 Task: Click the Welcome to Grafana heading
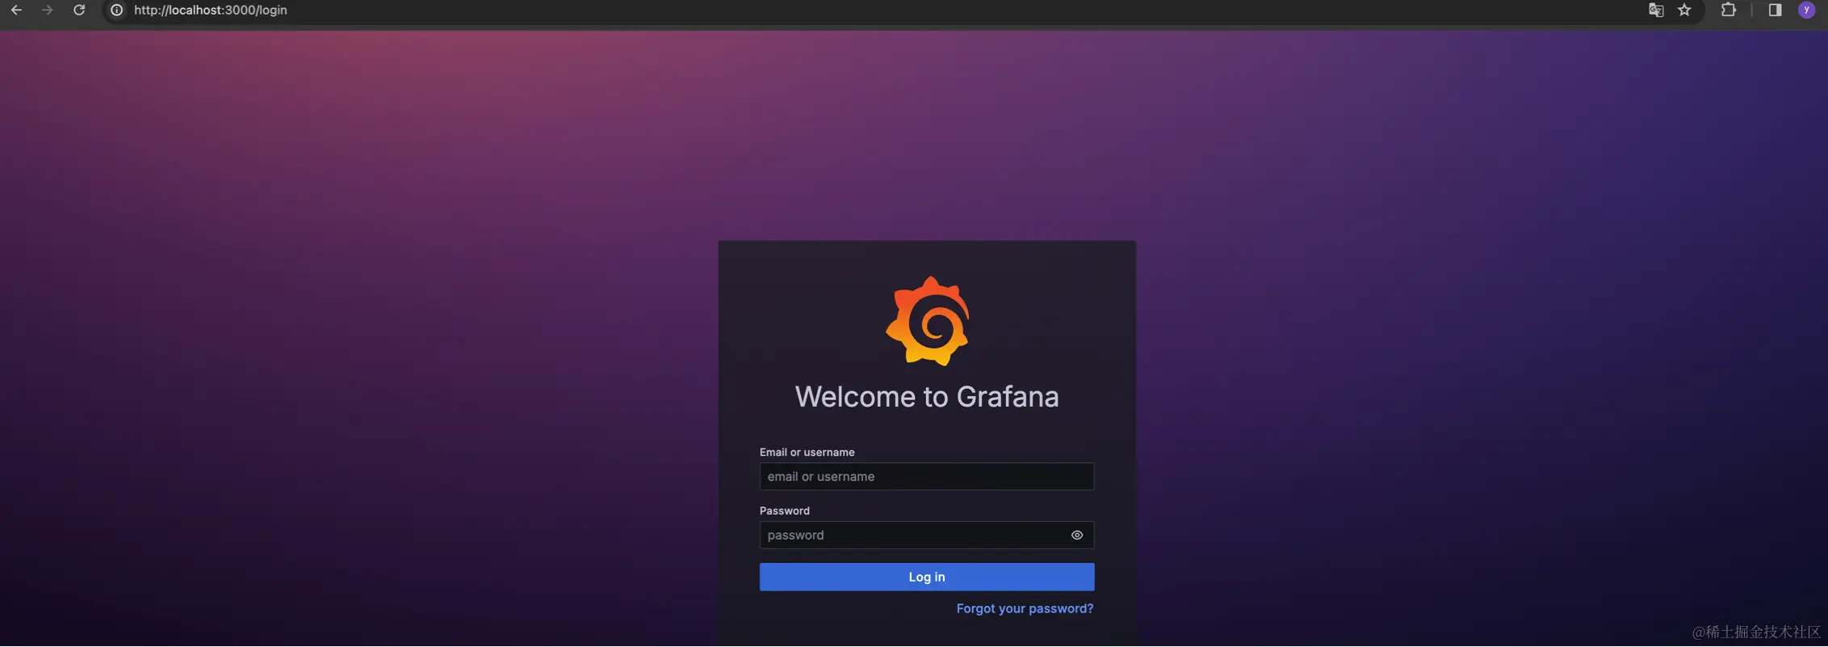pos(927,397)
